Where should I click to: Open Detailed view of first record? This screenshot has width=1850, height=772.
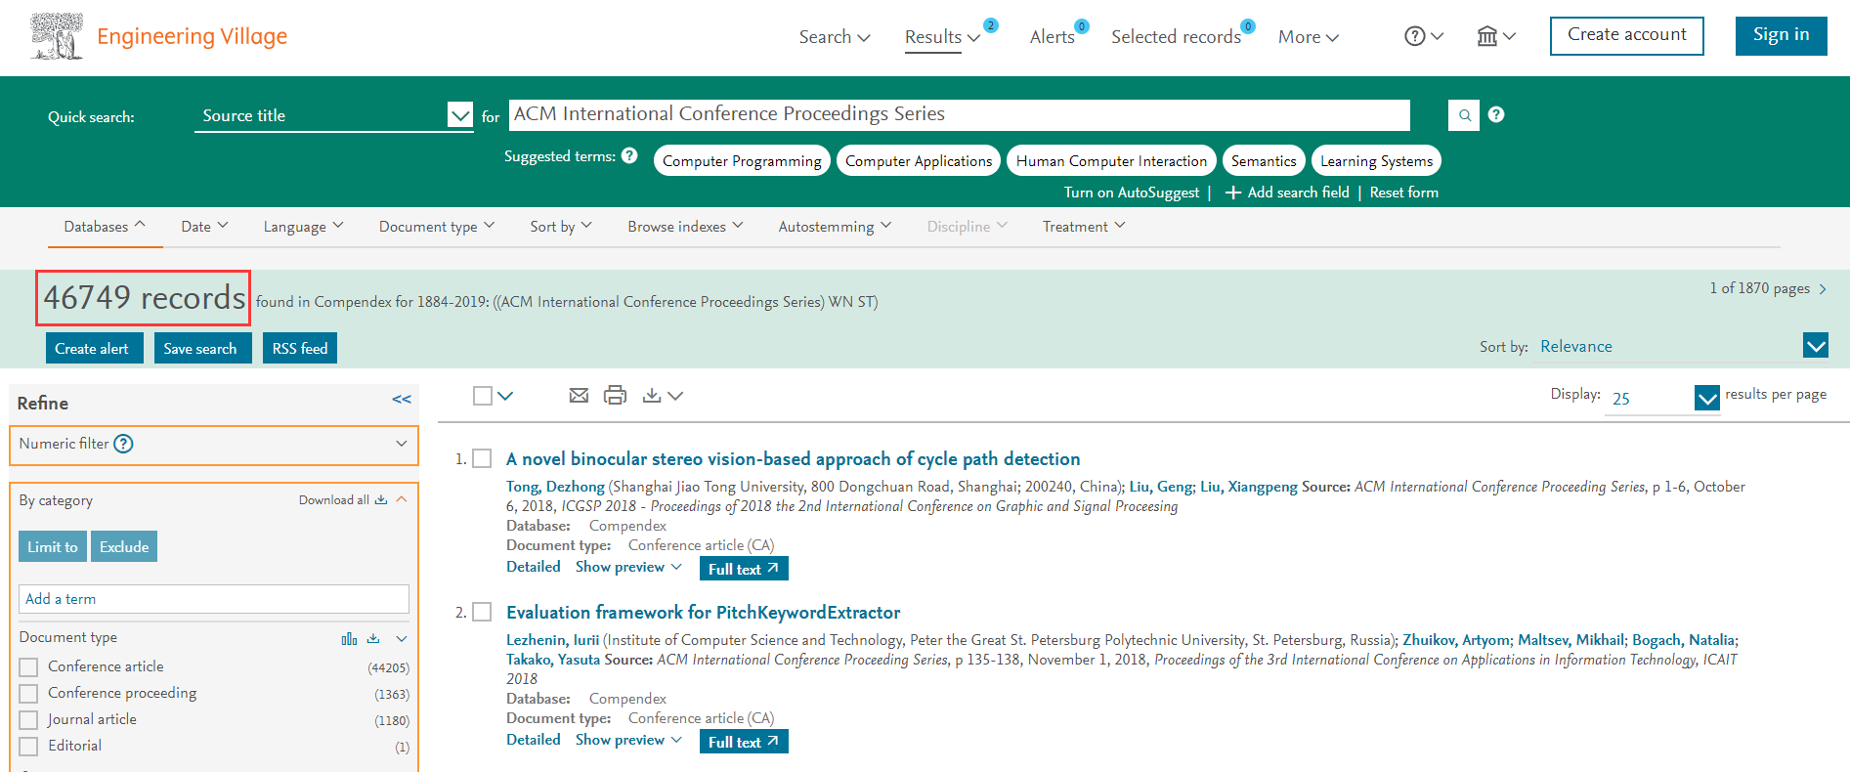coord(534,567)
